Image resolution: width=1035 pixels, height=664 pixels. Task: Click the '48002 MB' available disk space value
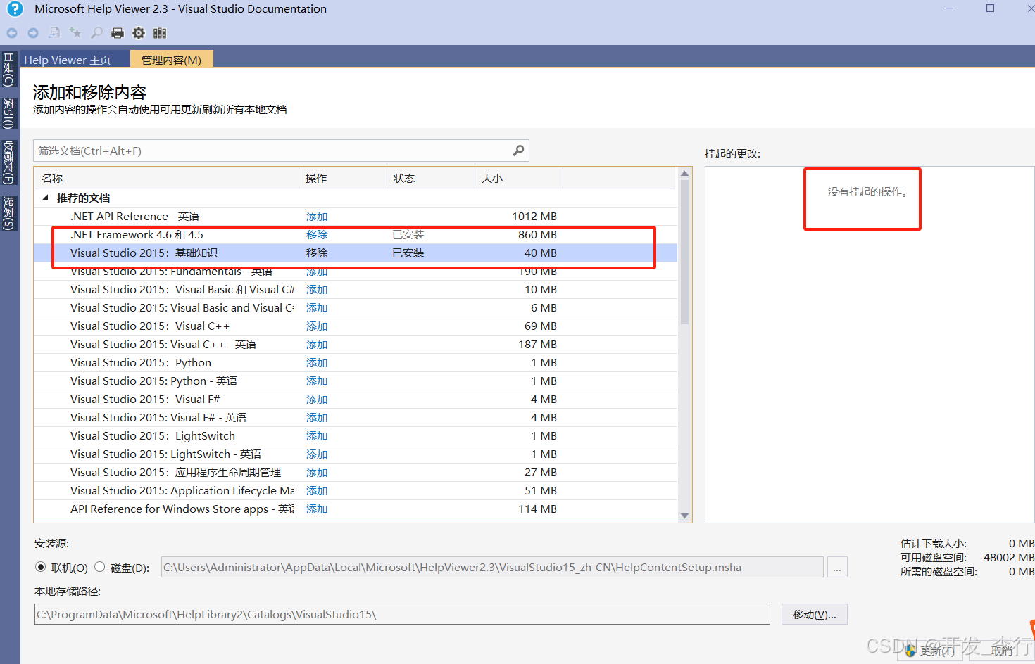[1009, 557]
